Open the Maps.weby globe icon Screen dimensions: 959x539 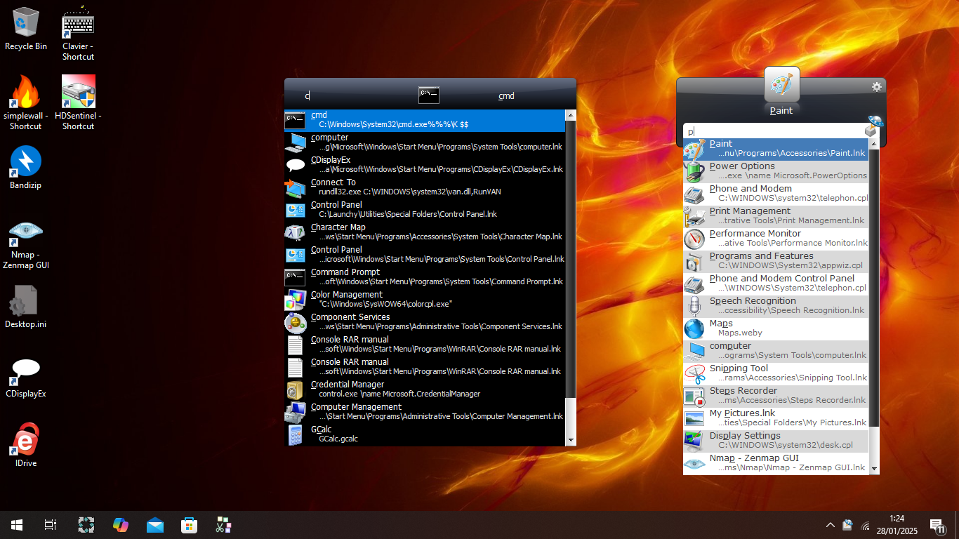click(694, 328)
